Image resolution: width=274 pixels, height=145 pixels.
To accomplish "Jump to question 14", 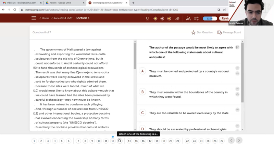I will tap(129, 141).
